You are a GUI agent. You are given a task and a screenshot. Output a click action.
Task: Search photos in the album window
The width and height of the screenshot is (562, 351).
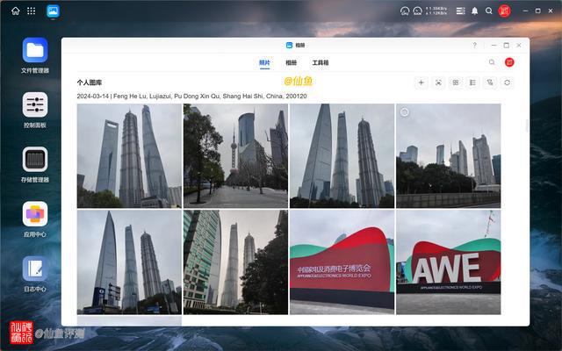click(x=492, y=62)
